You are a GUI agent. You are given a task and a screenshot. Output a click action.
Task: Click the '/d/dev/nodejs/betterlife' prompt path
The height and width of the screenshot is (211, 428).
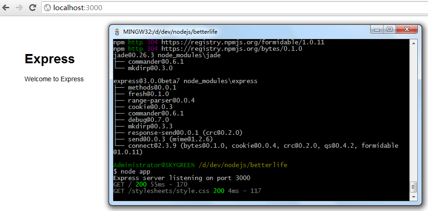243,165
